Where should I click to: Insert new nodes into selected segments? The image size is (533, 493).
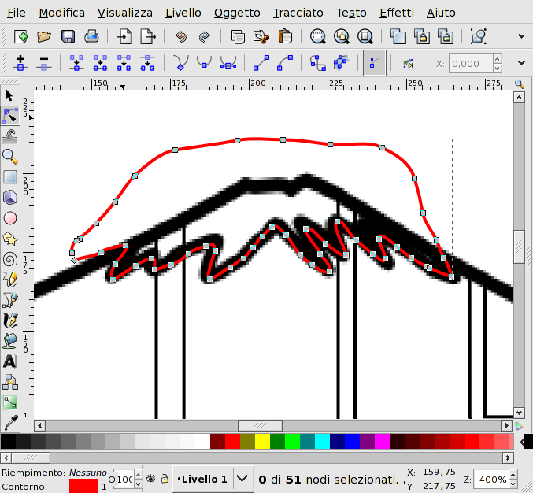pyautogui.click(x=20, y=63)
